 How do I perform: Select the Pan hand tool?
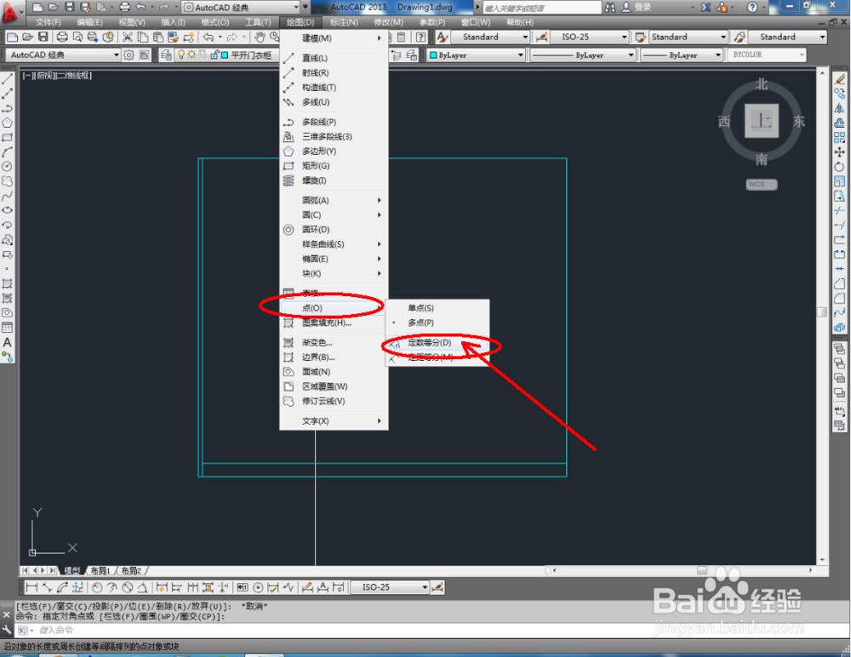click(x=260, y=37)
